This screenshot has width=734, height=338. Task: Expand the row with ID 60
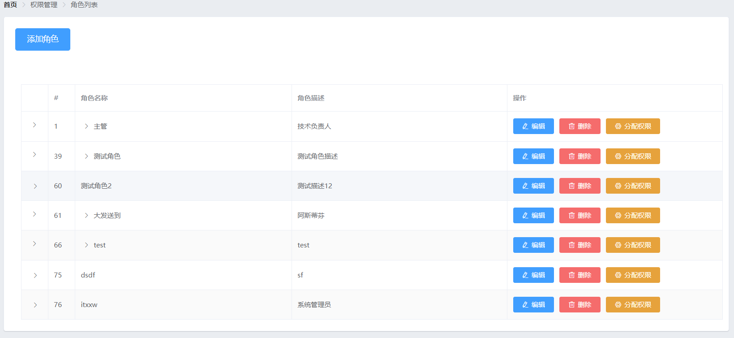click(x=35, y=186)
